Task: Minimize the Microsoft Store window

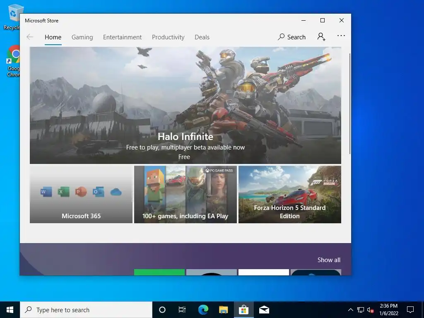Action: point(304,21)
